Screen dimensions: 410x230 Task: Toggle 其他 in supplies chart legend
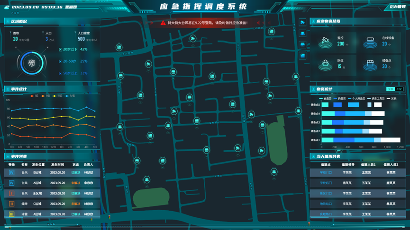click(392, 98)
